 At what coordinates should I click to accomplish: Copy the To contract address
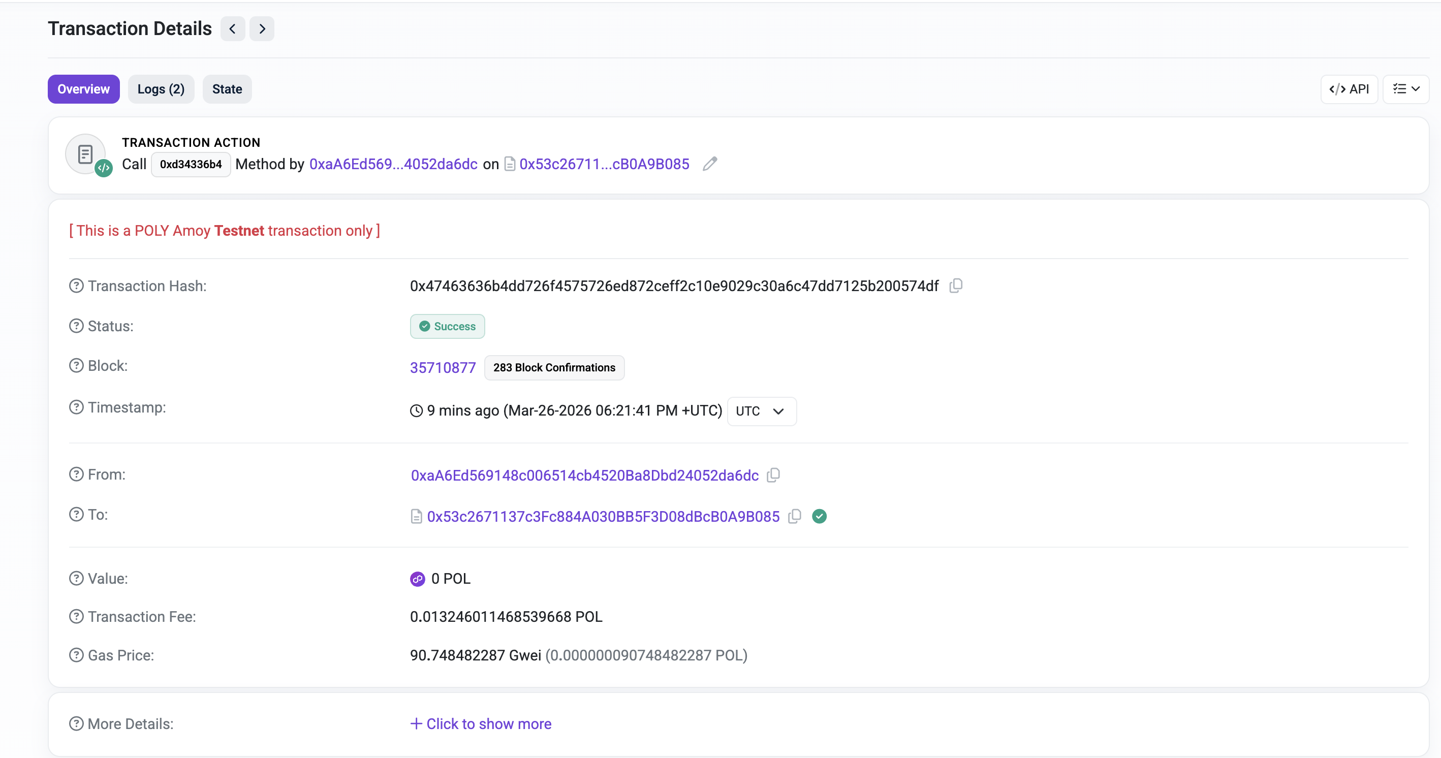795,516
